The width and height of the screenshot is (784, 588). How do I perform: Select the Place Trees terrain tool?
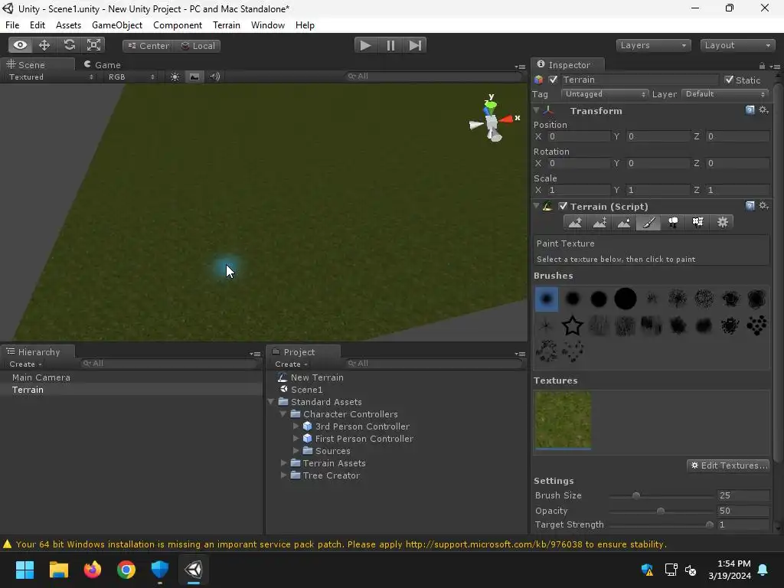click(x=673, y=223)
